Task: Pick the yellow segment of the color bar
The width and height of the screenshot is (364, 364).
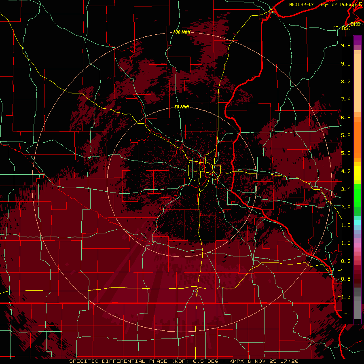Action: [357, 173]
